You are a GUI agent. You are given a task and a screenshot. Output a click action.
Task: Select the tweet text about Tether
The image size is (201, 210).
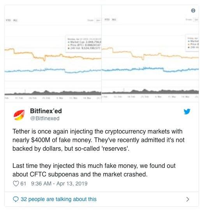click(x=99, y=140)
